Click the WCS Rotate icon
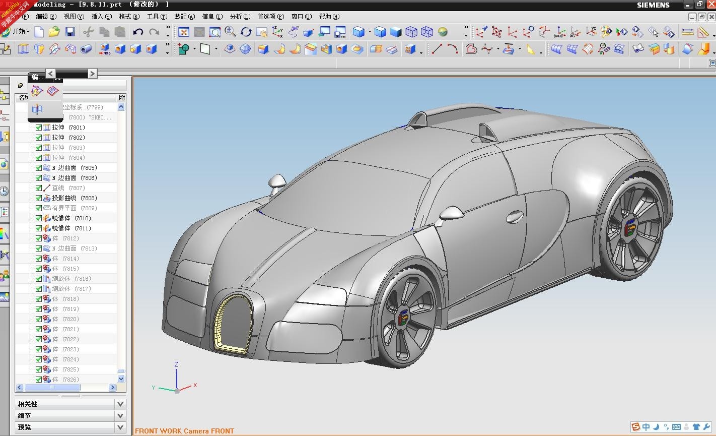The width and height of the screenshot is (716, 436). point(528,32)
